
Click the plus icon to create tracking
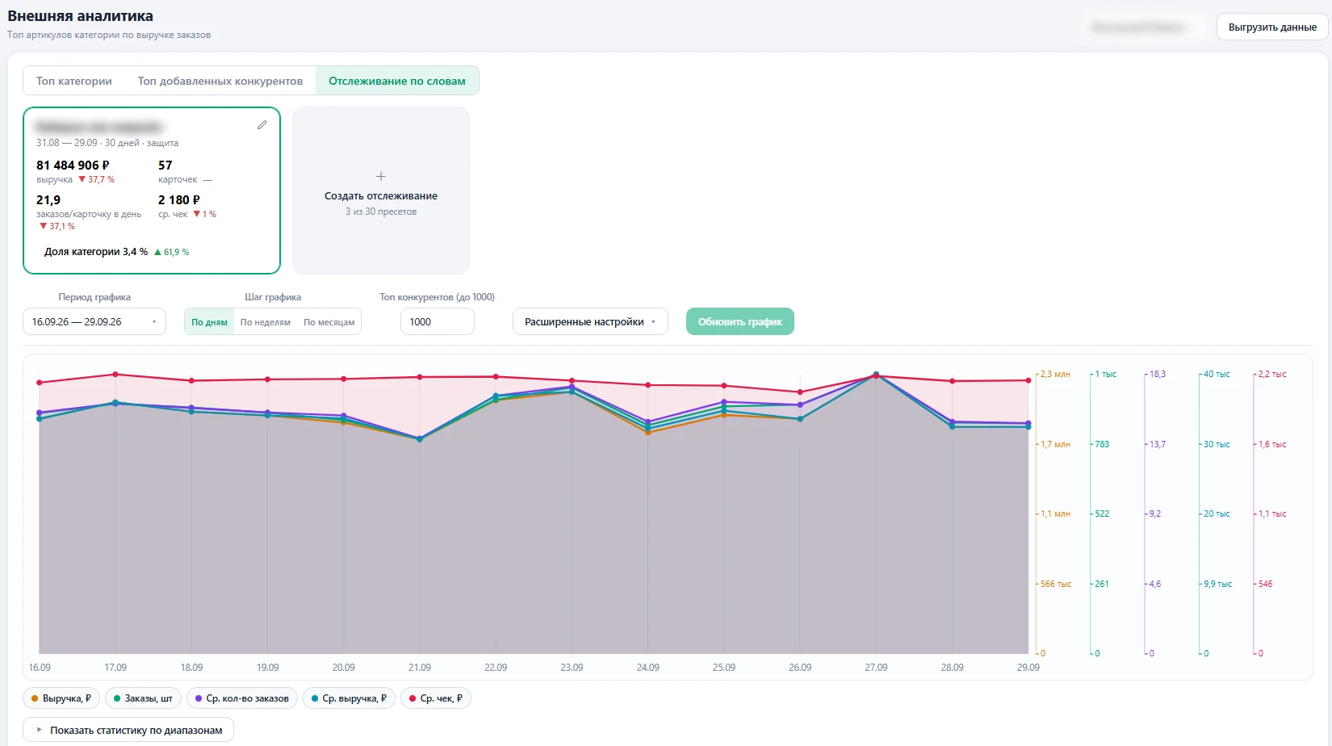tap(381, 176)
